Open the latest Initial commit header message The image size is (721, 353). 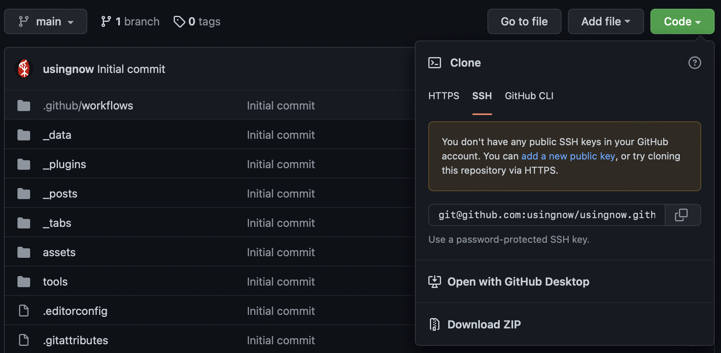131,69
